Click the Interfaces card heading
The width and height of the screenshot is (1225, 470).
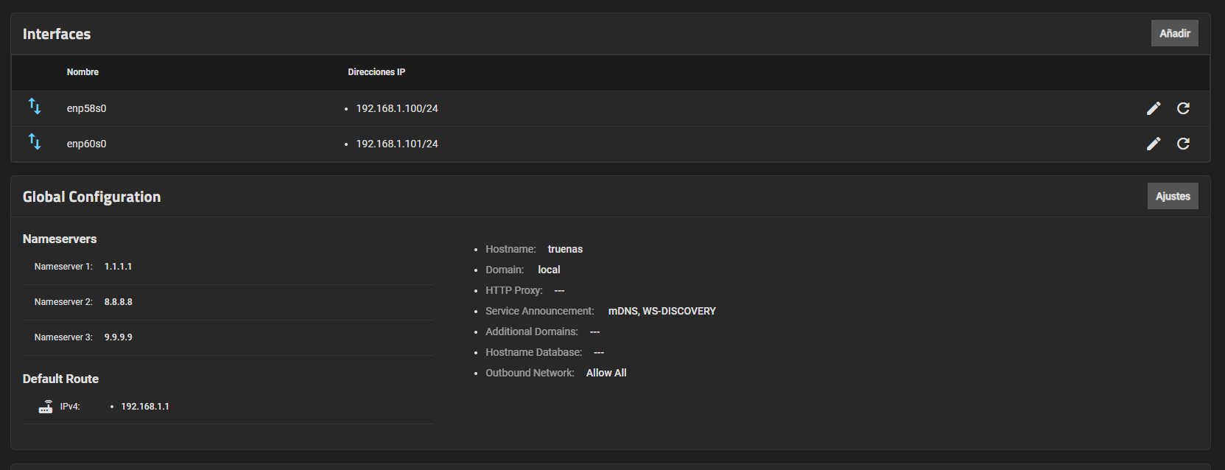pyautogui.click(x=57, y=34)
